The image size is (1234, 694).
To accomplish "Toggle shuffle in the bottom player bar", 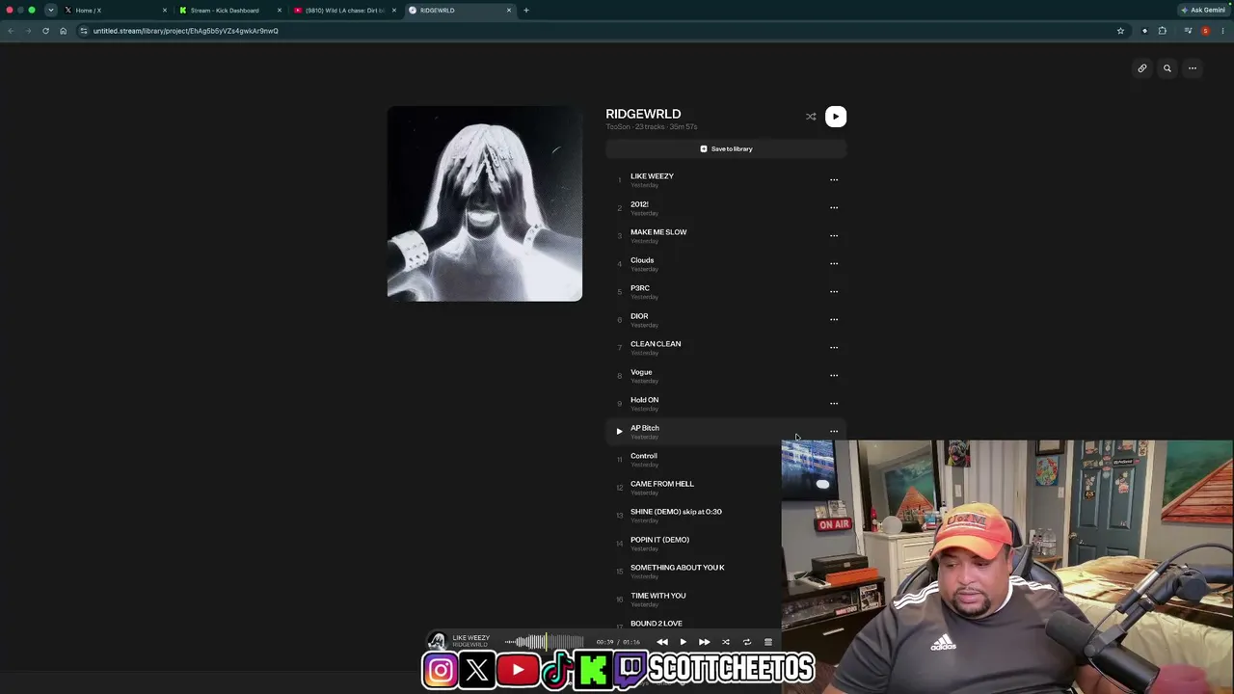I will pyautogui.click(x=726, y=642).
